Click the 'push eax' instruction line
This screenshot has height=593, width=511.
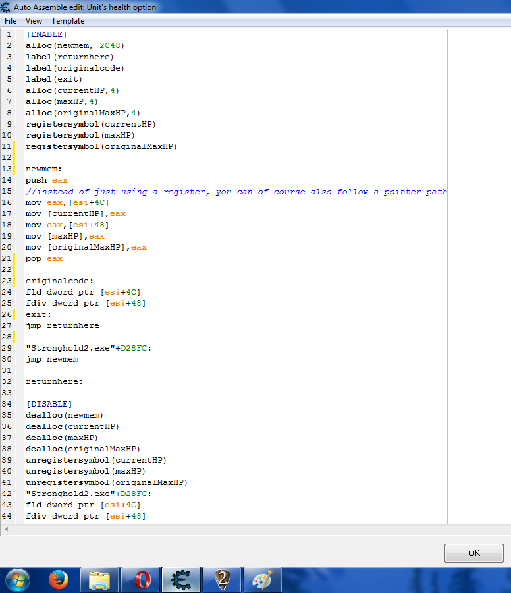[46, 180]
